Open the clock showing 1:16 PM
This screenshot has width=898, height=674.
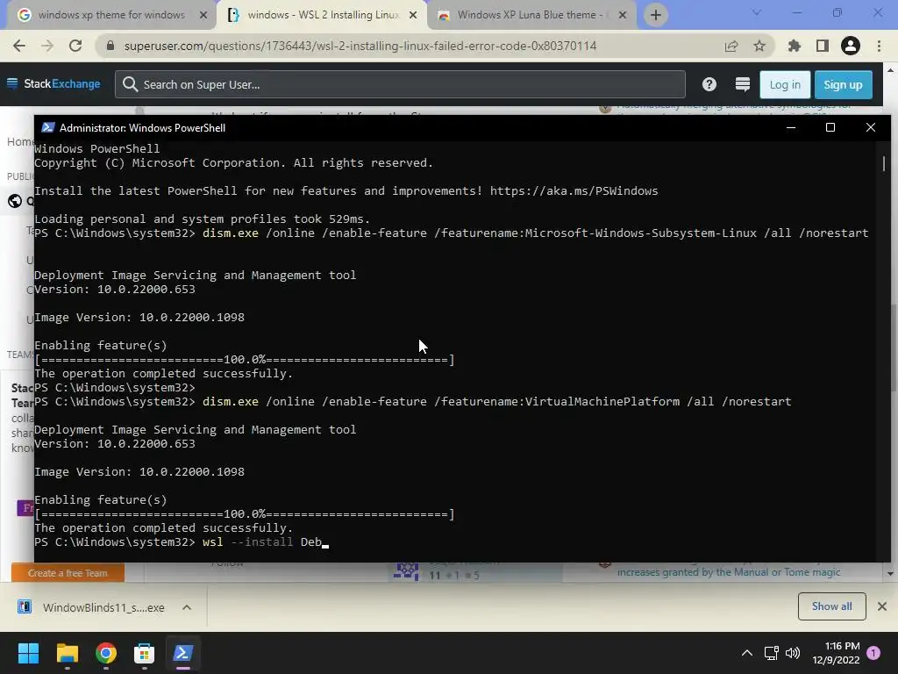coord(836,653)
